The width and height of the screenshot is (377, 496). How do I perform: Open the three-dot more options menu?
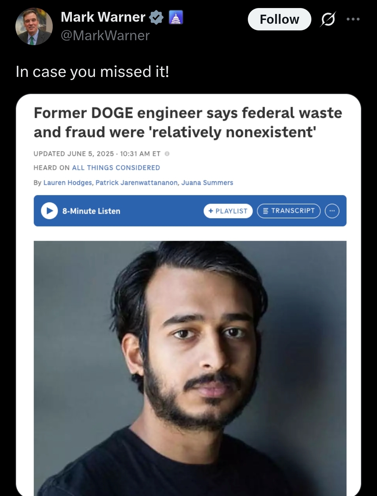click(x=353, y=19)
